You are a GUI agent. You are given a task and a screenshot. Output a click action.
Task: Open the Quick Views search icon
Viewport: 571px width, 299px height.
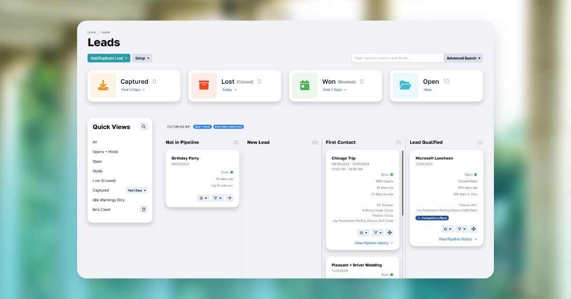tap(144, 127)
